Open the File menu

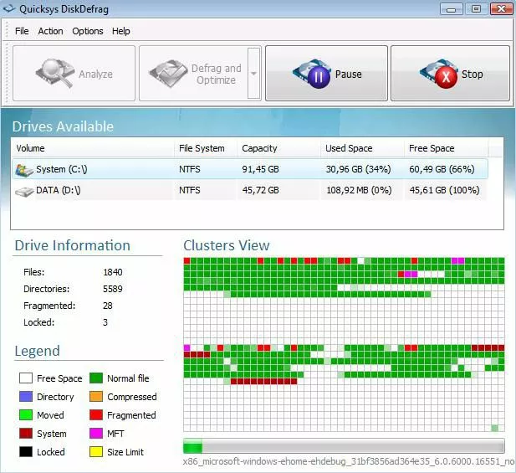point(22,31)
